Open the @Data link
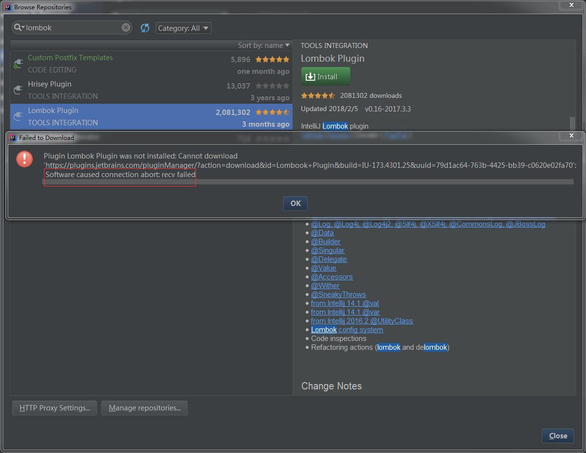This screenshot has height=453, width=586. 322,233
